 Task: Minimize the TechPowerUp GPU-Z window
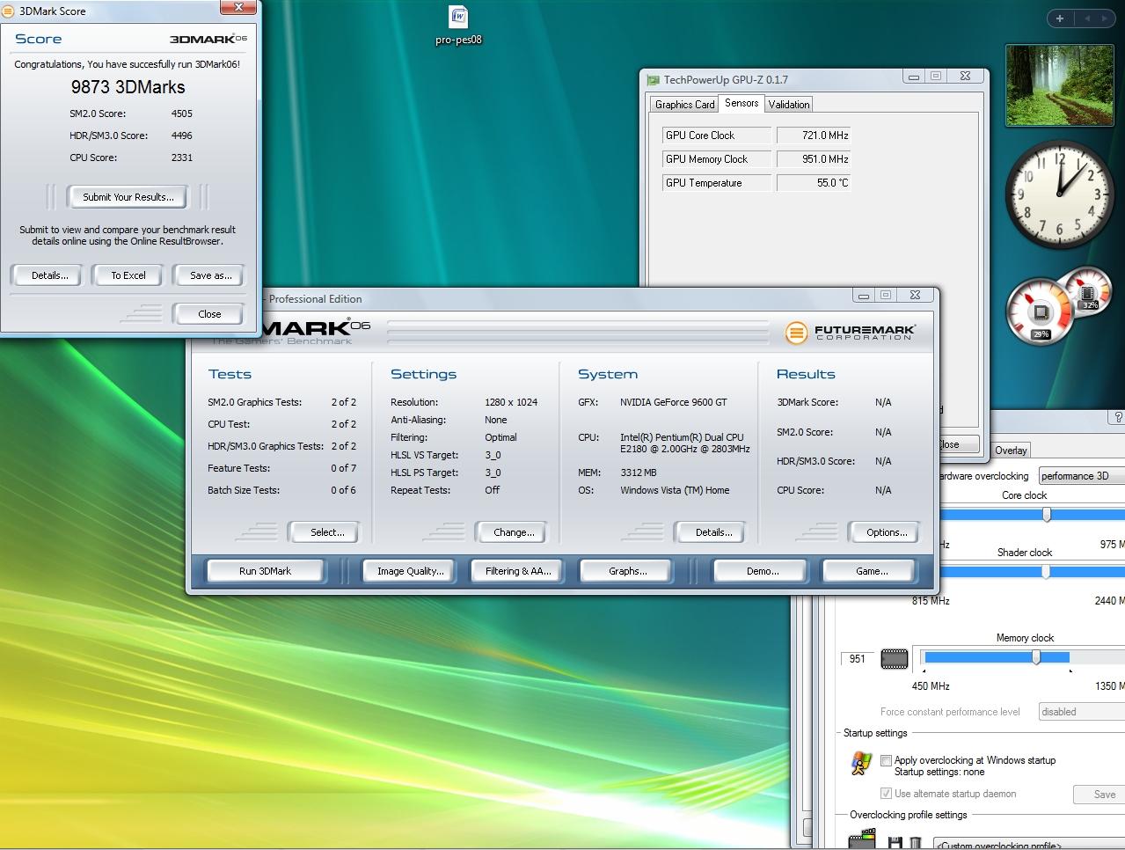point(914,77)
